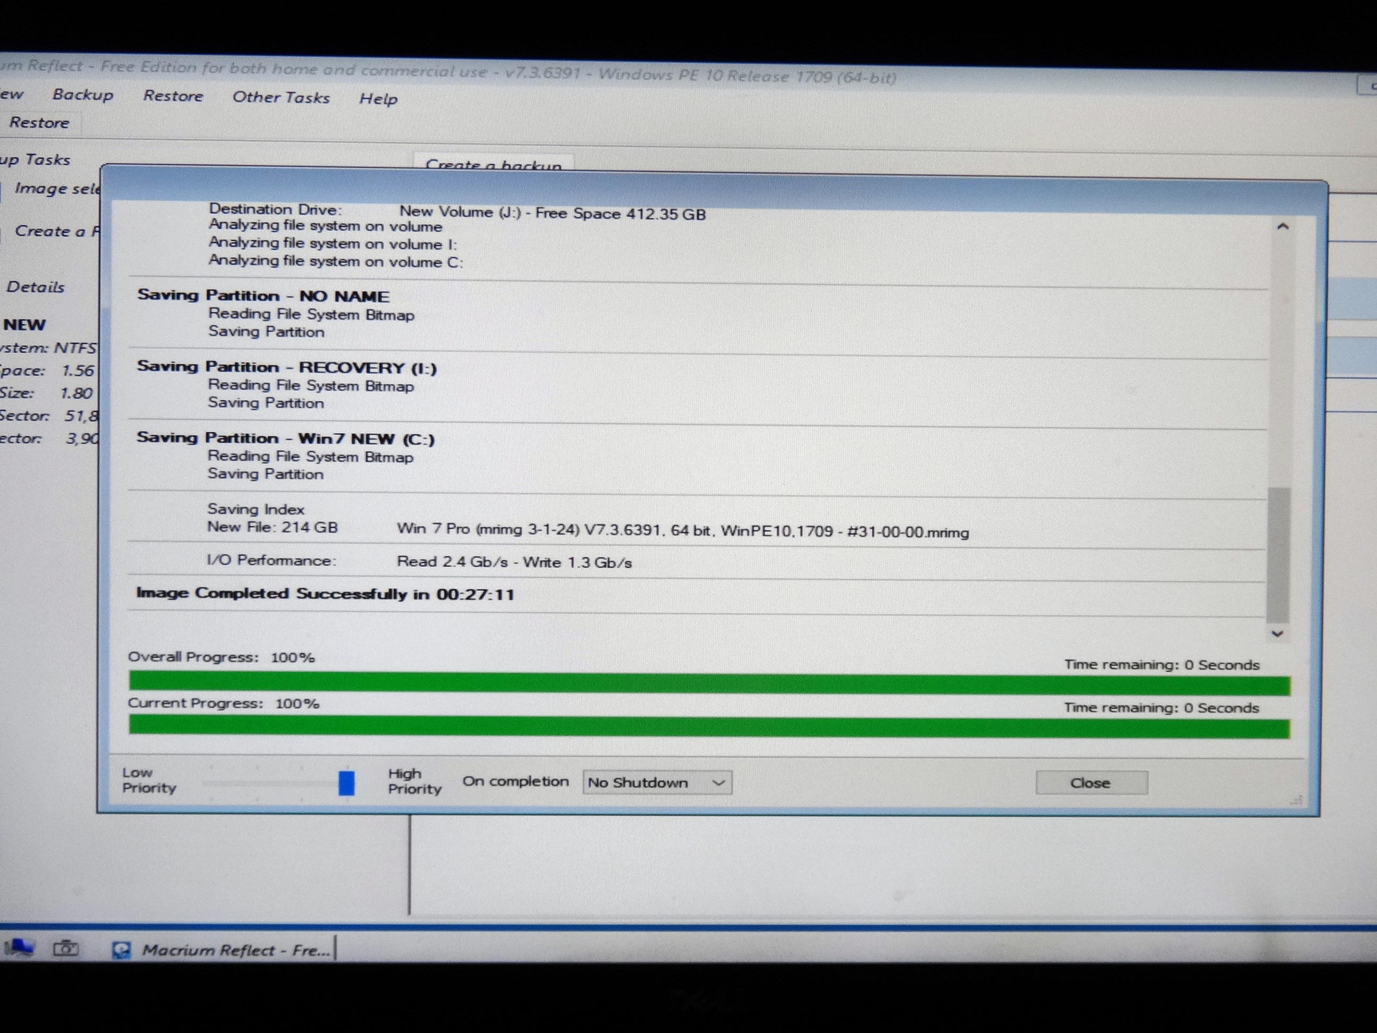Click the log scrollbar up arrow

(x=1282, y=227)
